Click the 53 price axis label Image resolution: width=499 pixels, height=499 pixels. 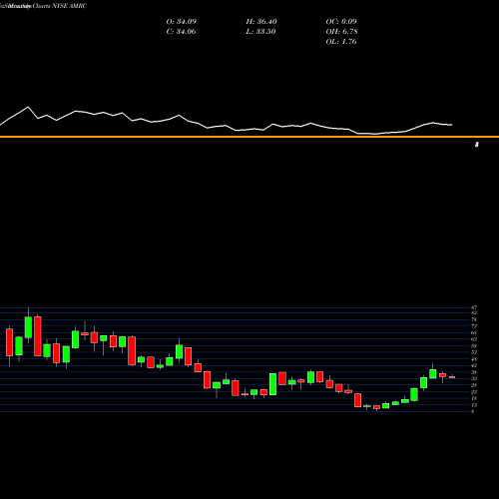(x=474, y=352)
